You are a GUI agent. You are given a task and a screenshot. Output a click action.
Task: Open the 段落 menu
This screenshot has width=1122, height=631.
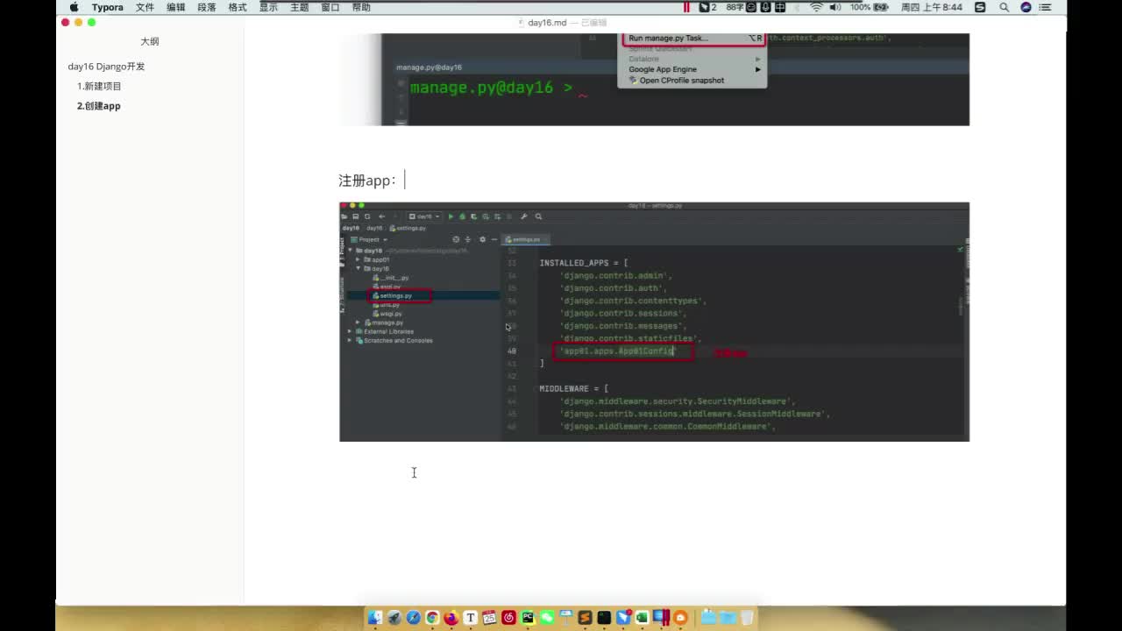[x=207, y=7]
